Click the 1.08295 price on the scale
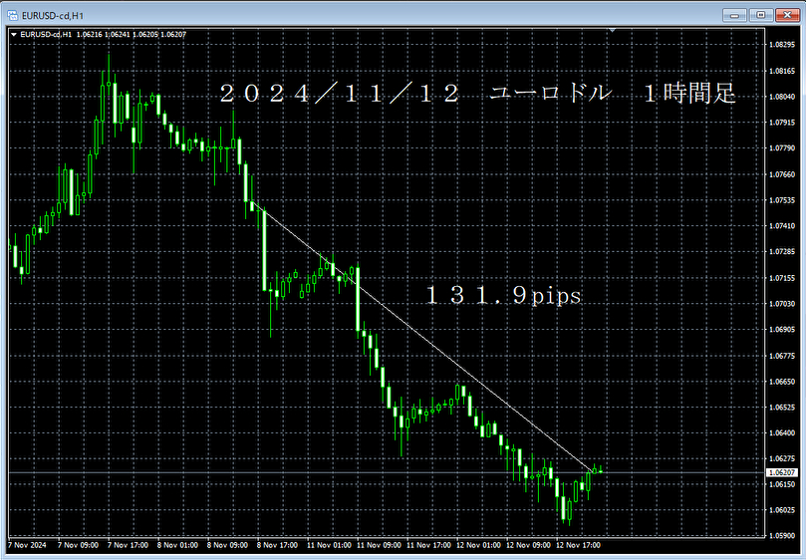 [x=783, y=46]
